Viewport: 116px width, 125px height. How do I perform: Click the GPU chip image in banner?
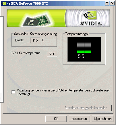point(36,21)
